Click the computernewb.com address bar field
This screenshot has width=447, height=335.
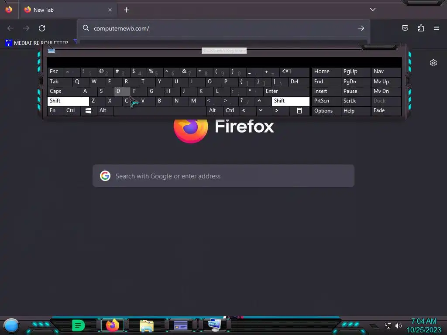[223, 28]
